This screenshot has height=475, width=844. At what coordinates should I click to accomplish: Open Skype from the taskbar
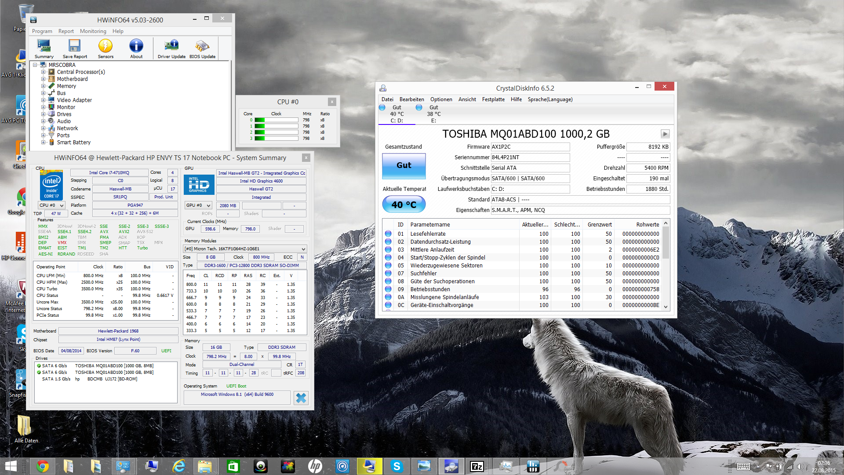[x=397, y=466]
